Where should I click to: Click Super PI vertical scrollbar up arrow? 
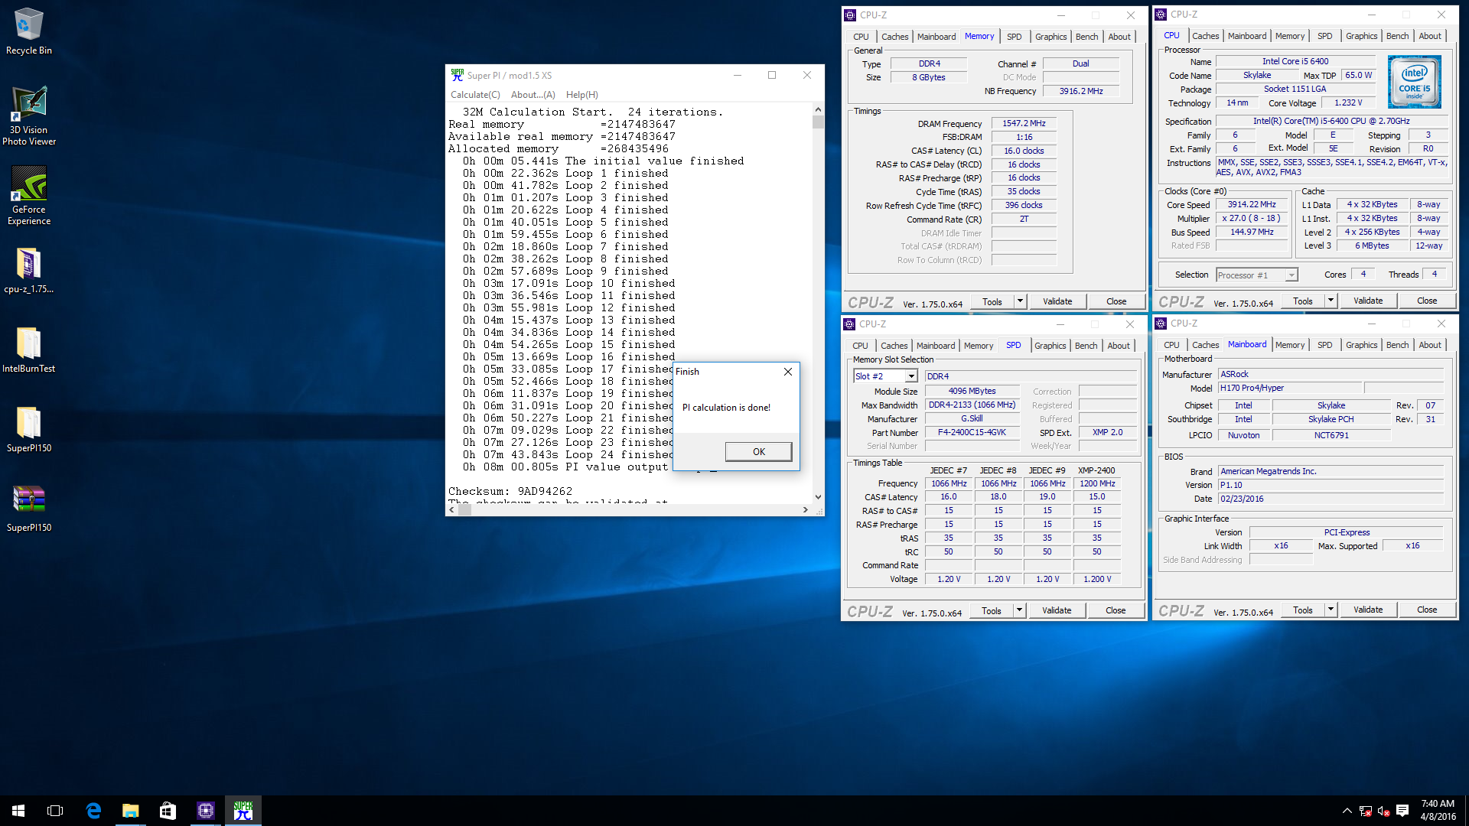tap(818, 109)
